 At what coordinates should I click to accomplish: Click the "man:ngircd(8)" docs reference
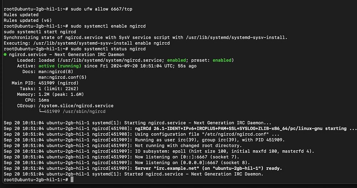[57, 72]
